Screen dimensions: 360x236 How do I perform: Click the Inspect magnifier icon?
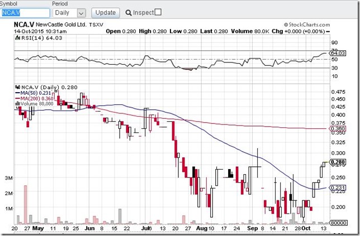pyautogui.click(x=129, y=13)
